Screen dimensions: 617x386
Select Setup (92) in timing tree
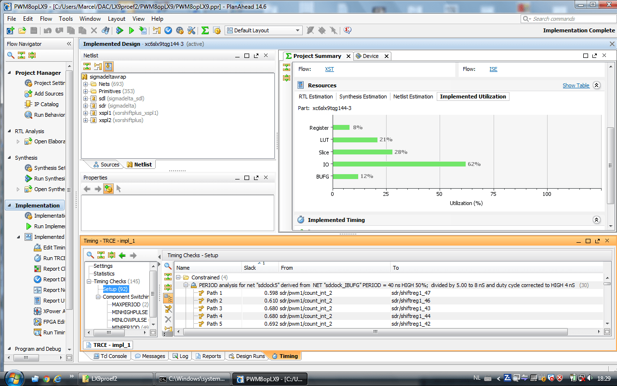115,289
